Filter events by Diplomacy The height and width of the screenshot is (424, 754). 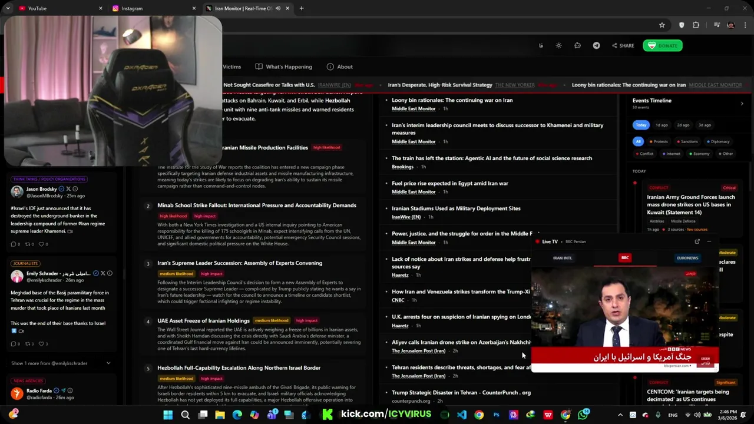click(717, 141)
